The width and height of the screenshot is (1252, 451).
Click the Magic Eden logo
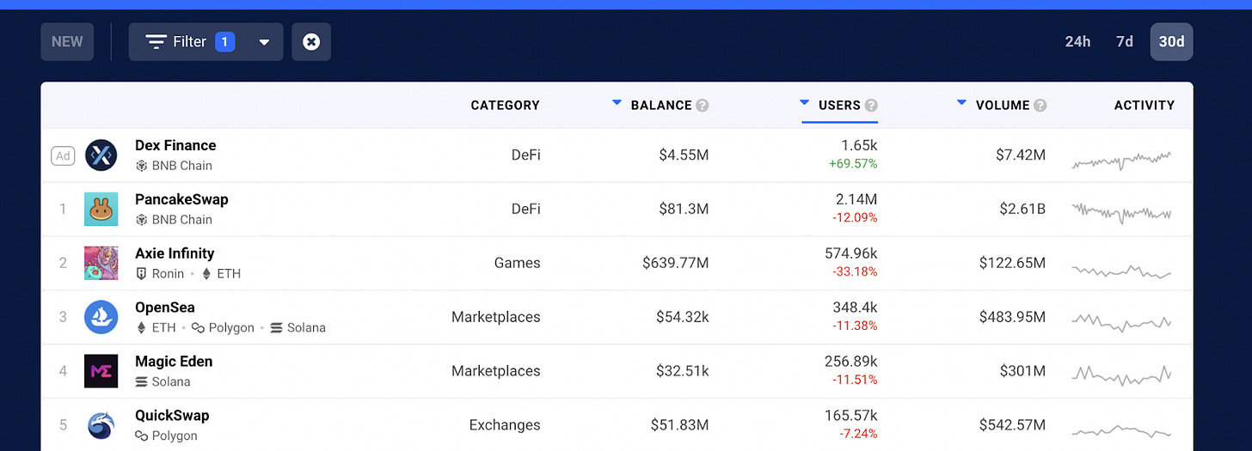pos(101,371)
